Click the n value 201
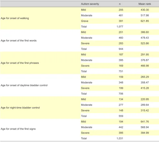Screen dimensions: 159x143 coord(121,32)
